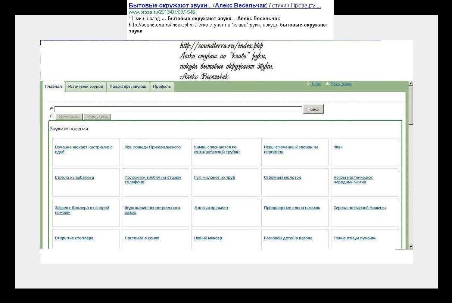This screenshot has width=452, height=303.
Task: Open sound 'Рев лошади Пржевальского'
Action: [x=152, y=147]
